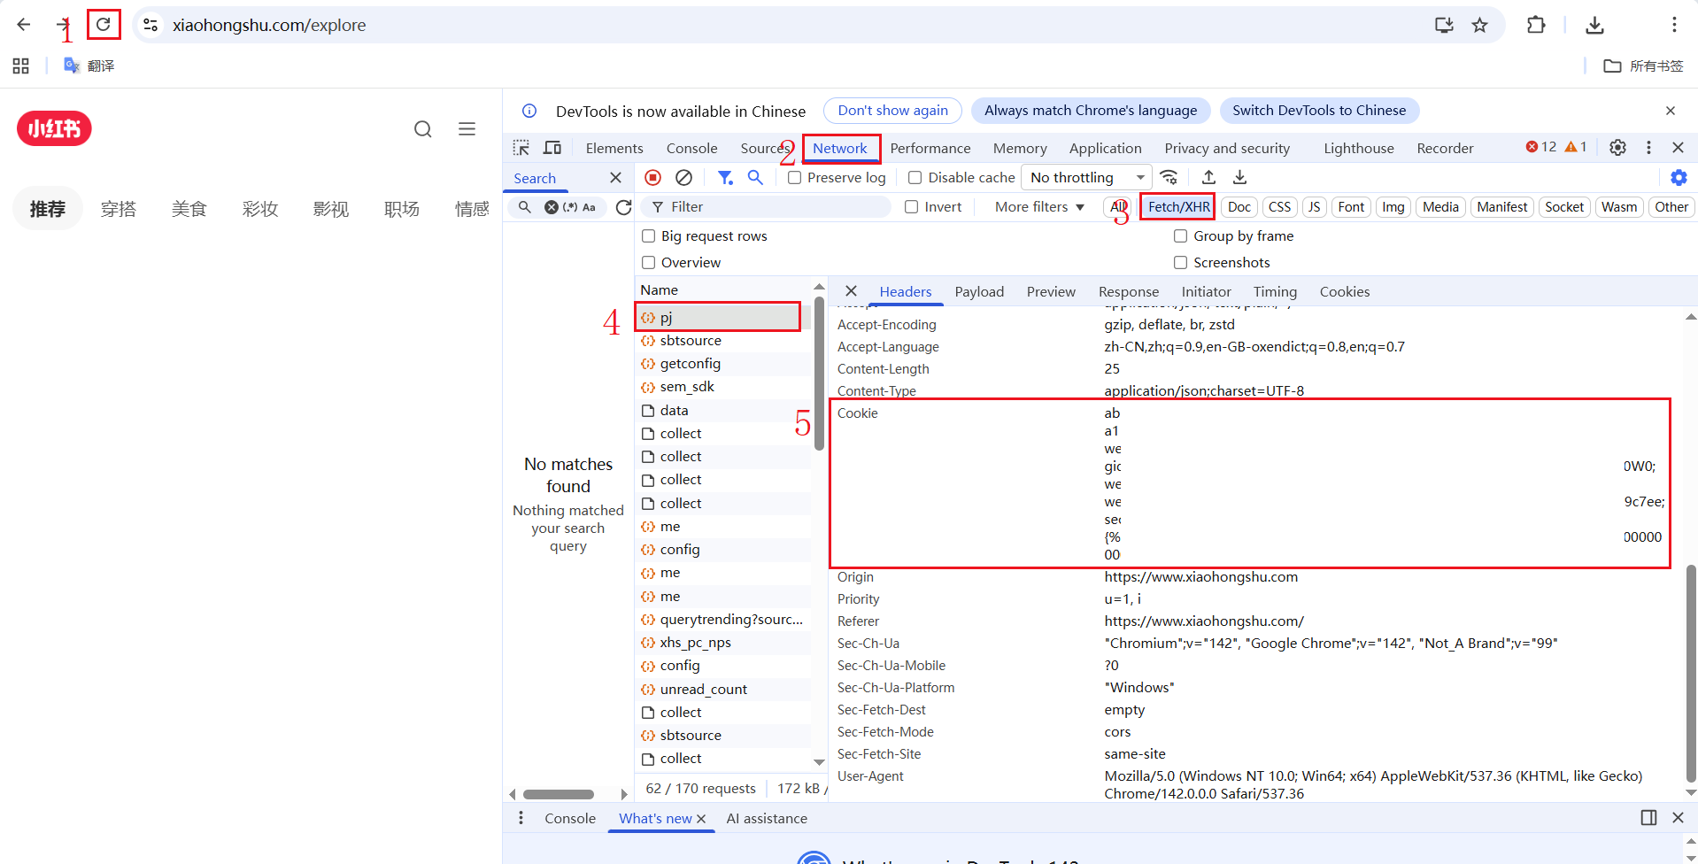Screen dimensions: 1698x864
Task: Open the browser downloads icon
Action: (x=1594, y=25)
